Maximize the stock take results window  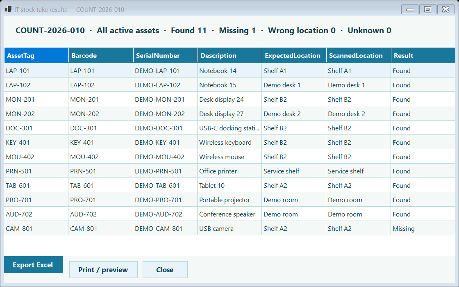(x=428, y=10)
